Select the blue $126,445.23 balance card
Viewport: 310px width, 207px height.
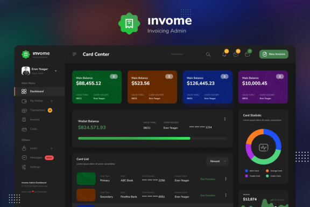(208, 87)
